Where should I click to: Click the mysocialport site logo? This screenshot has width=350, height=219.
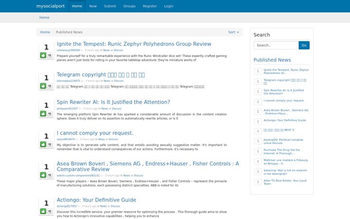coord(51,6)
